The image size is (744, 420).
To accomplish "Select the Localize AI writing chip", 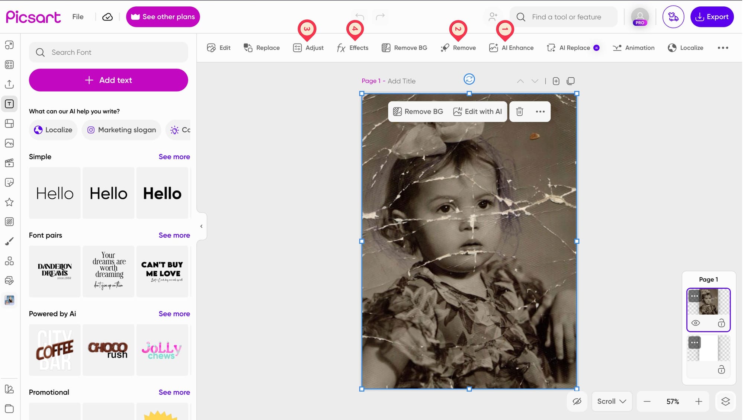I will point(53,130).
